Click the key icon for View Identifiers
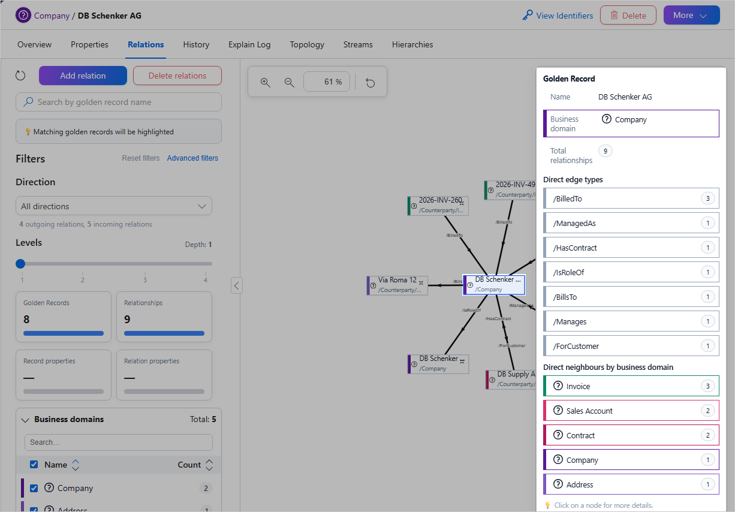The image size is (735, 512). click(x=527, y=16)
